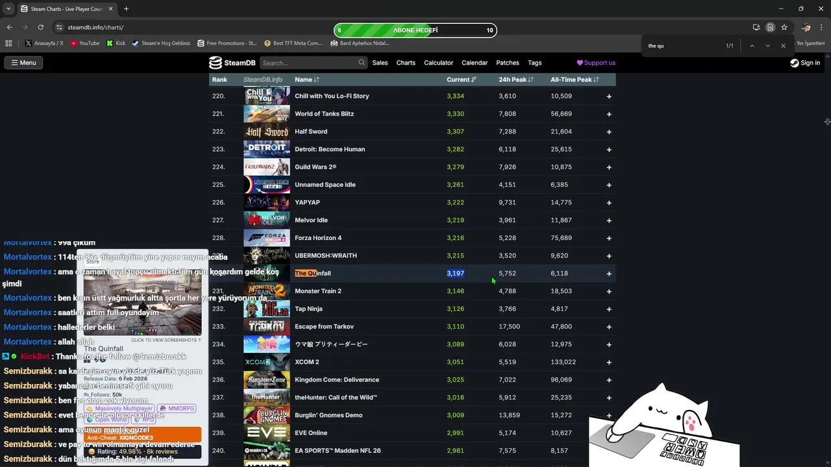Open the YAPYAP game link
Image resolution: width=831 pixels, height=467 pixels.
tap(307, 202)
